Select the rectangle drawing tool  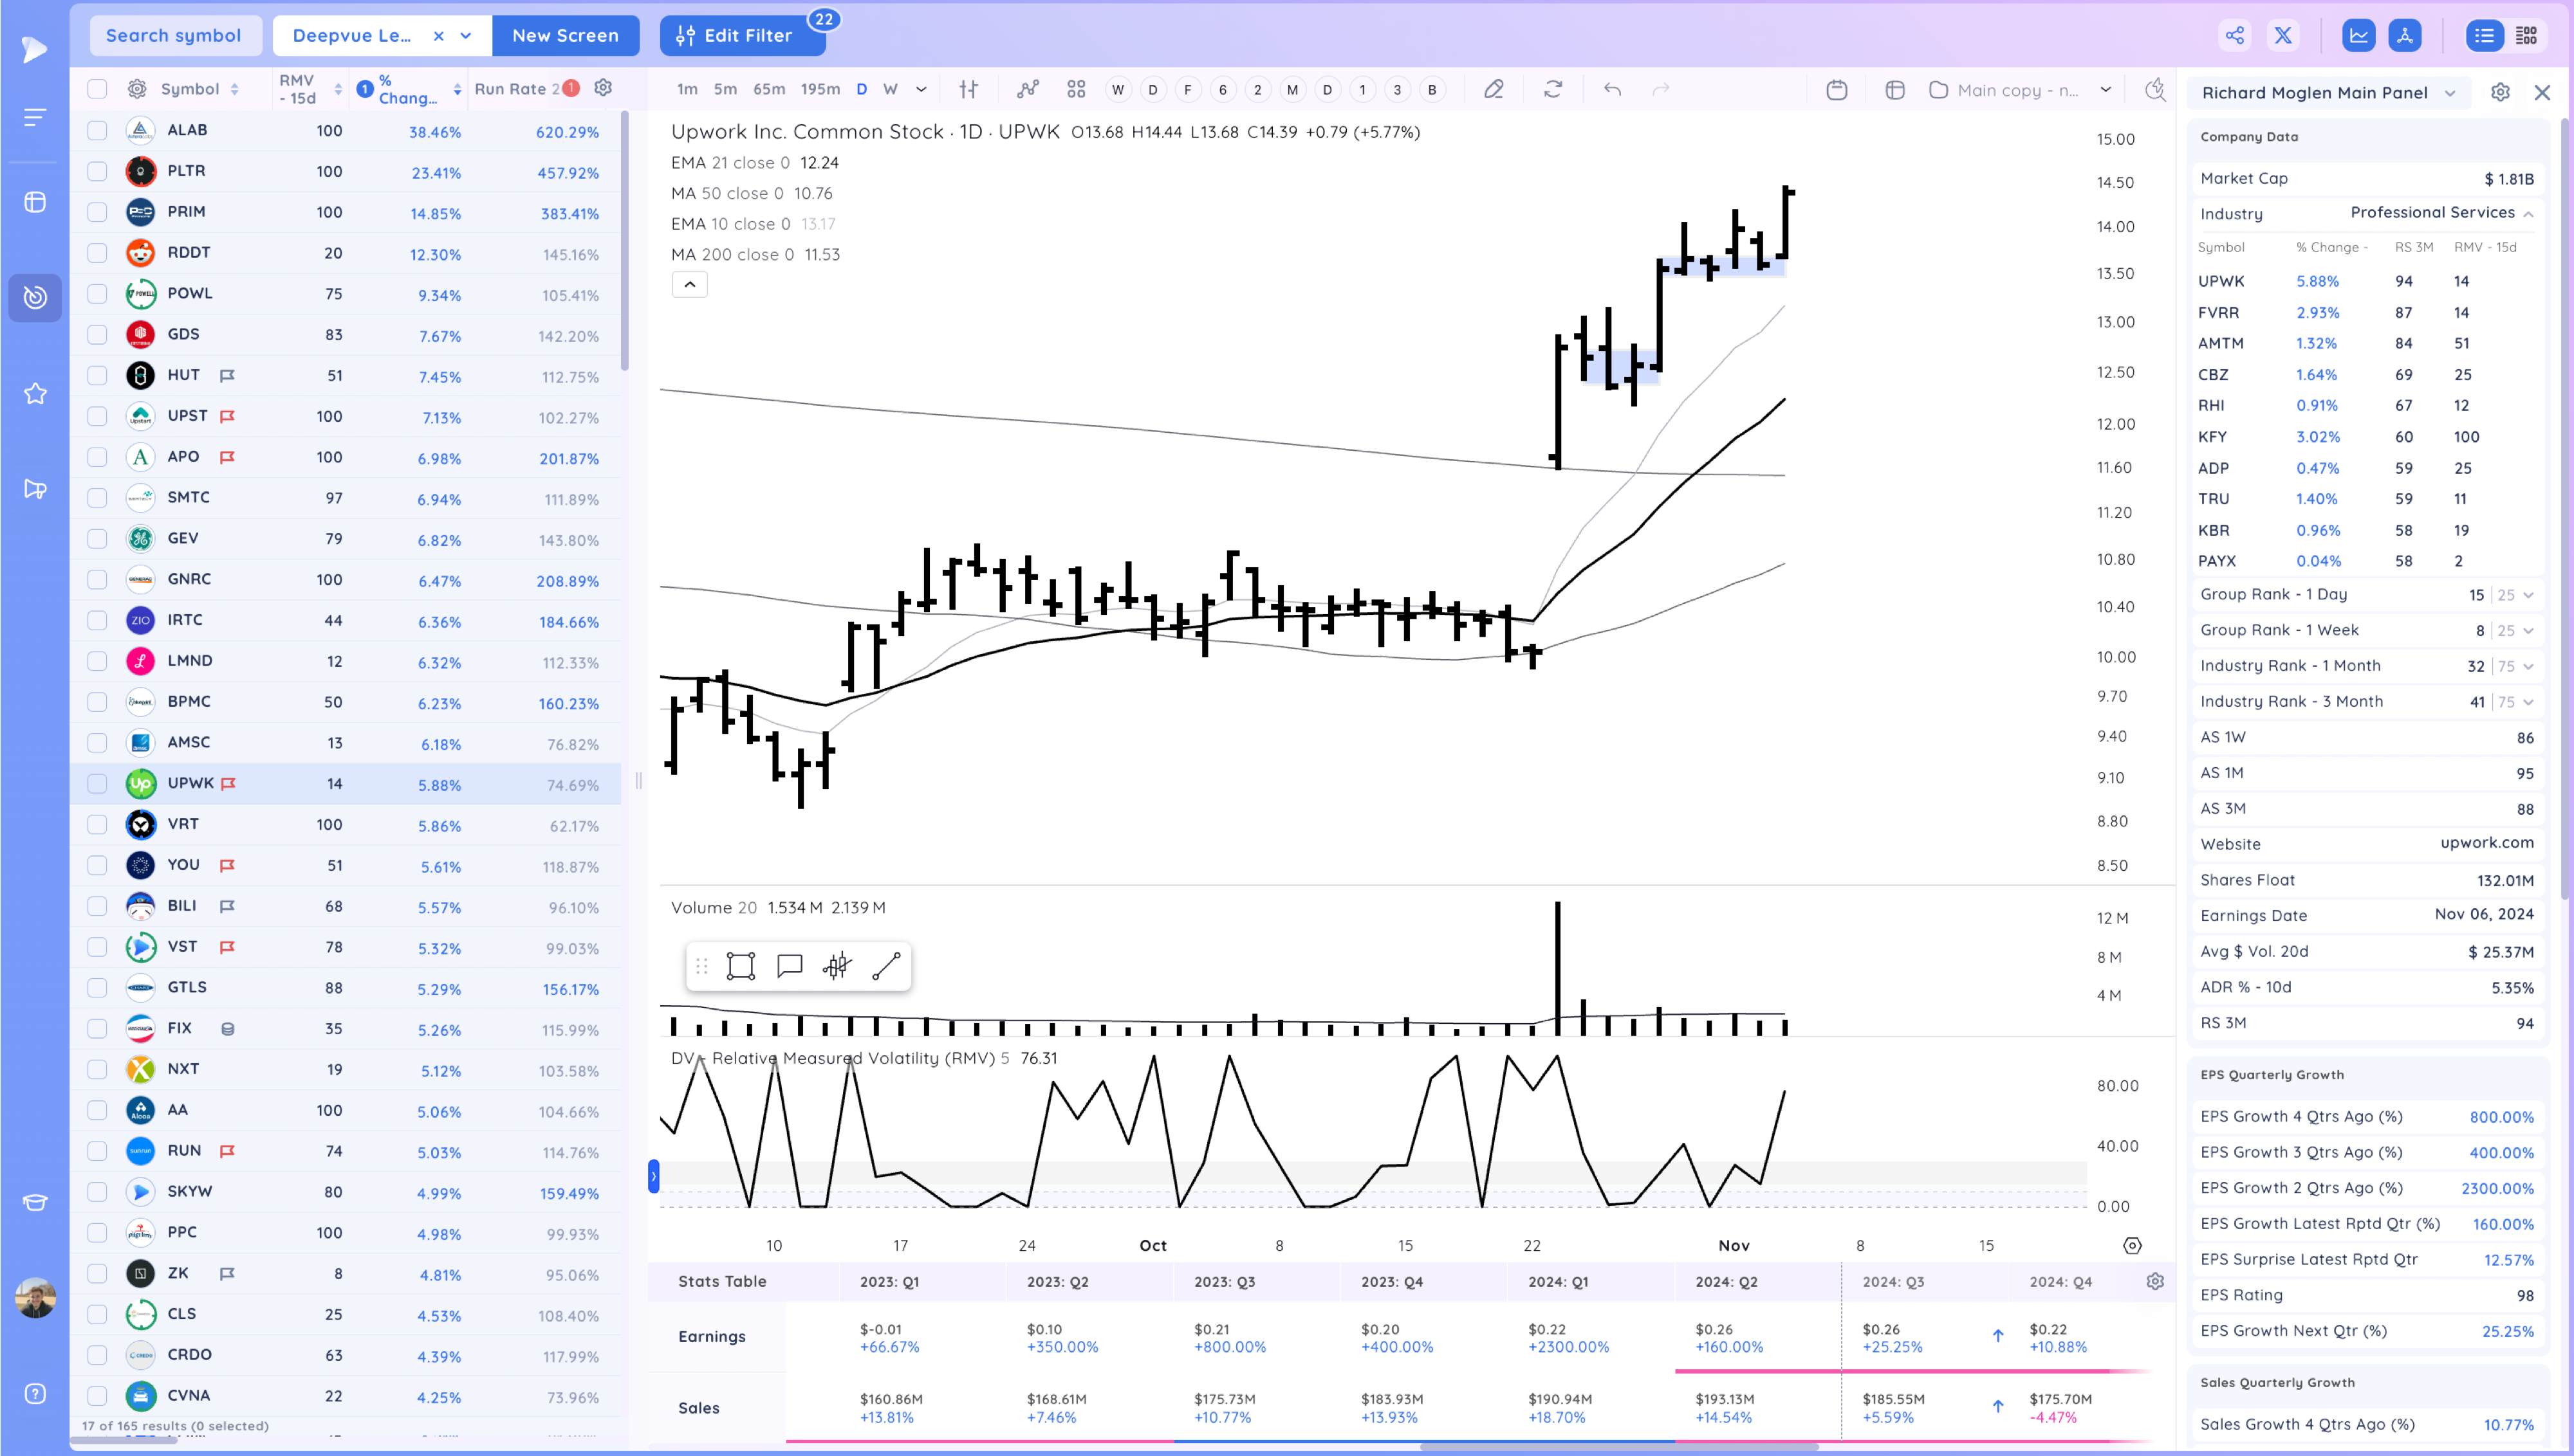point(740,966)
